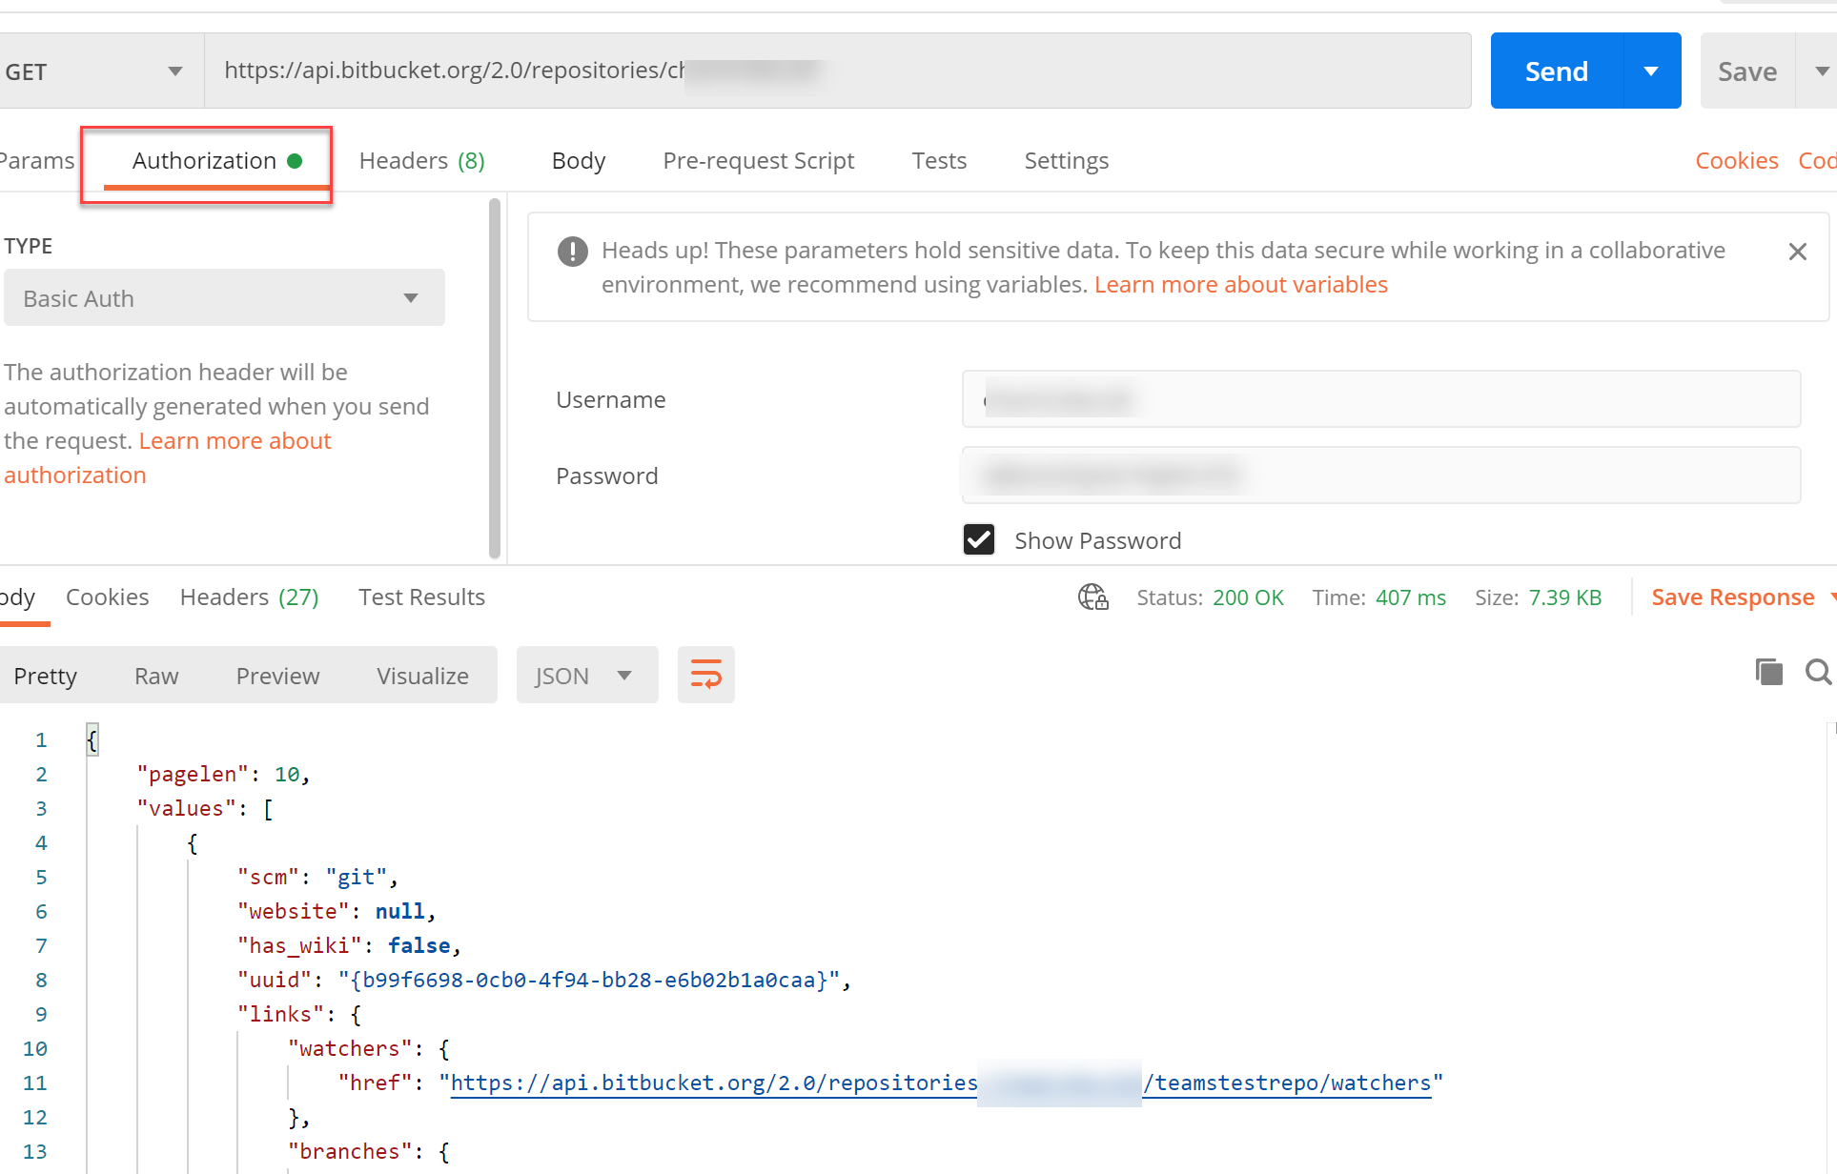Viewport: 1837px width, 1174px height.
Task: Dismiss the Heads up sensitive data notice
Action: click(1797, 252)
